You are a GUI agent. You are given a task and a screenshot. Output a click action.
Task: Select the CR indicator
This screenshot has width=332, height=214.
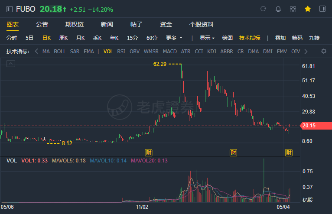click(x=241, y=52)
